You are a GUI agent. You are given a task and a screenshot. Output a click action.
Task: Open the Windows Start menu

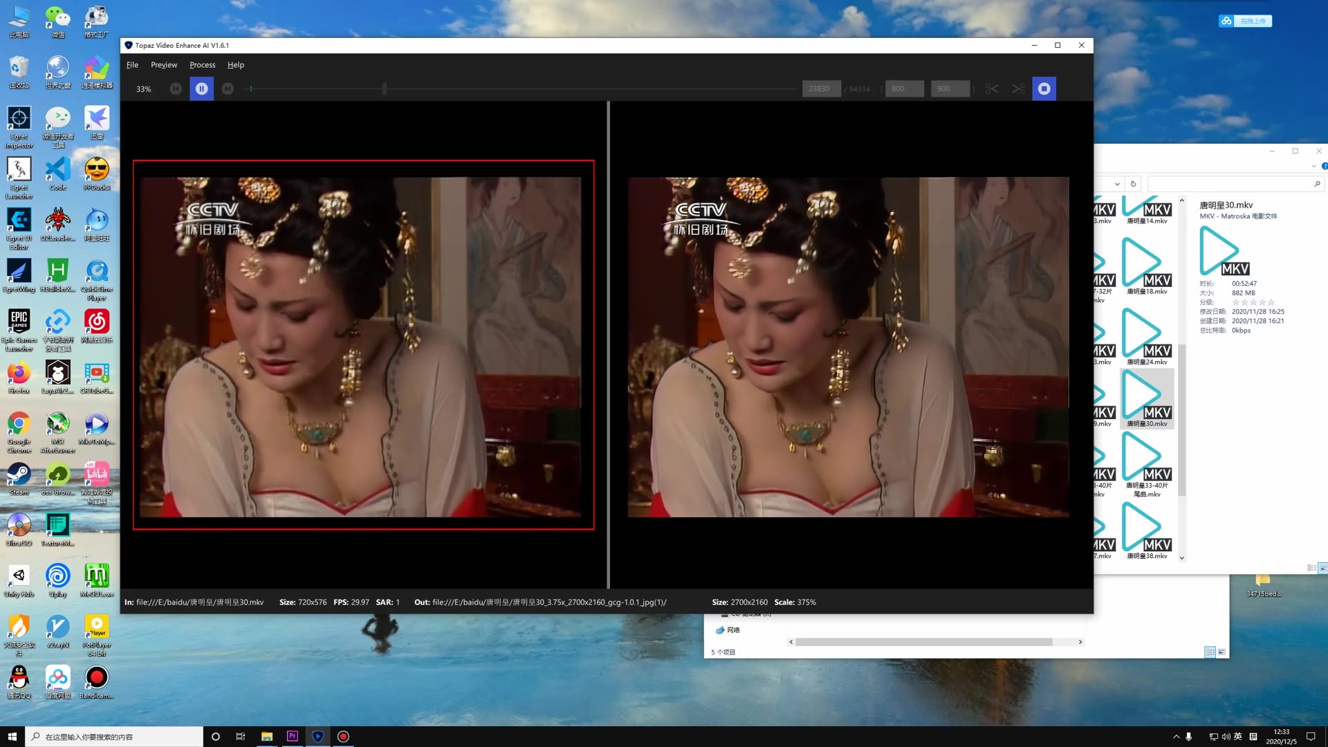12,737
